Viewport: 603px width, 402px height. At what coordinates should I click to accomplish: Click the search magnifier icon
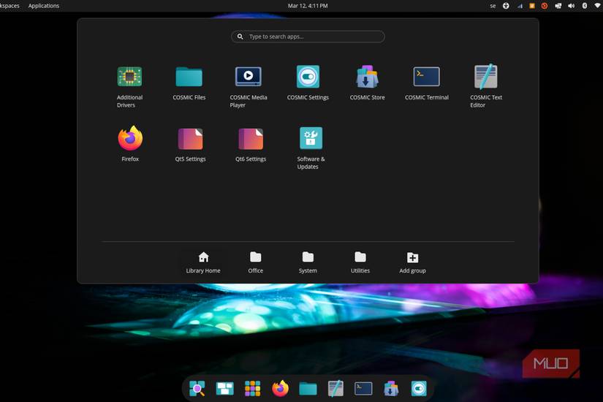[240, 37]
